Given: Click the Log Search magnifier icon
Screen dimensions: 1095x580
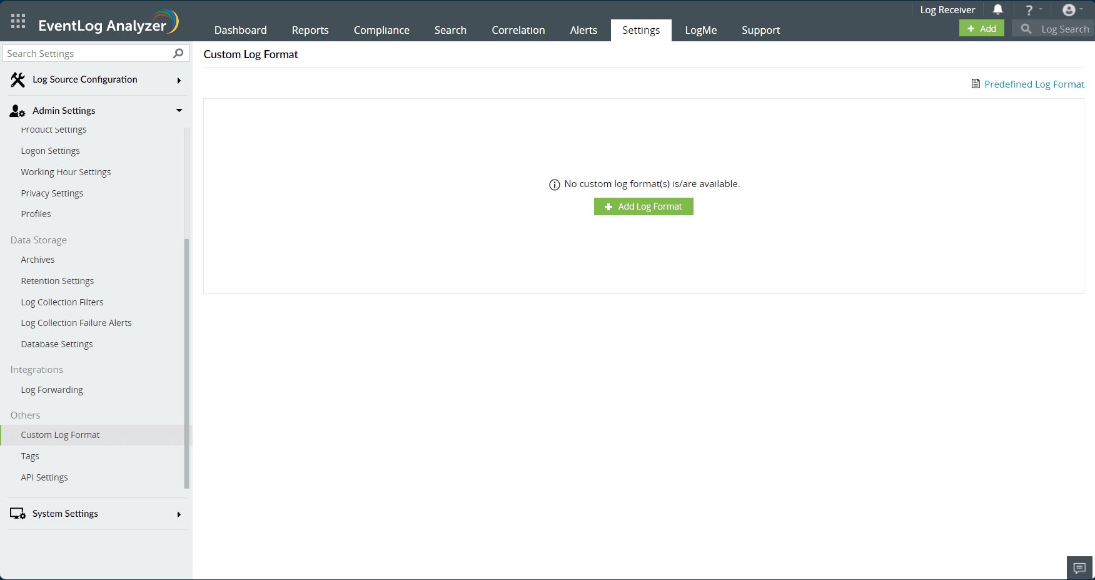Looking at the screenshot, I should [x=1025, y=28].
